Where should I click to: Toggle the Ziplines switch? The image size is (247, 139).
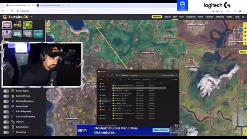6,122
